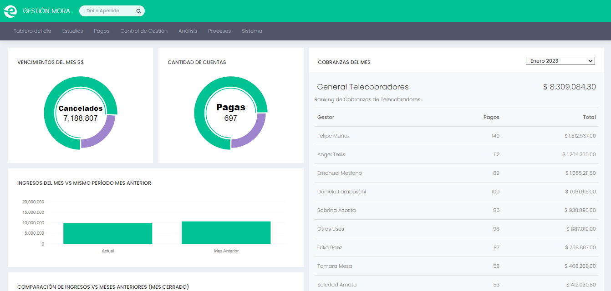The height and width of the screenshot is (291, 611).
Task: Expand the Enero 2023 month dropdown
Action: 560,61
